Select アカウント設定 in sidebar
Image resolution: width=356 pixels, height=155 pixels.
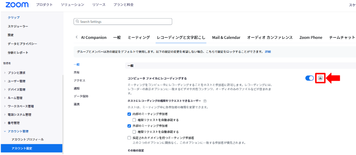click(x=31, y=148)
